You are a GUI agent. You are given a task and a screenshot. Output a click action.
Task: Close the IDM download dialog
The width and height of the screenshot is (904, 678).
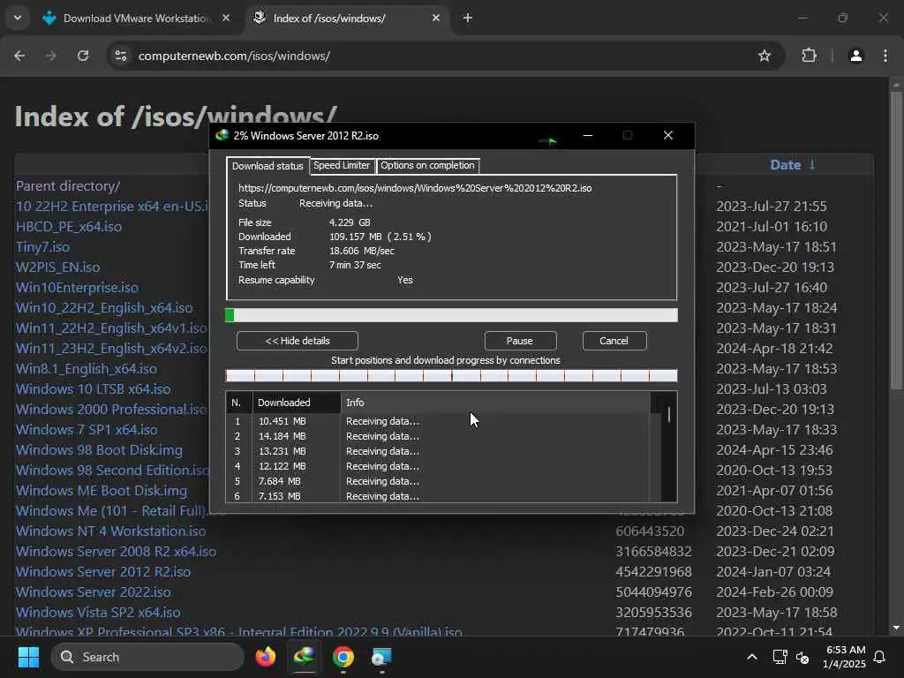(668, 135)
